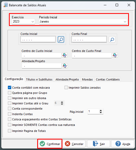Focus the Conta Inicial input field
136x150 pixels.
(x=38, y=39)
